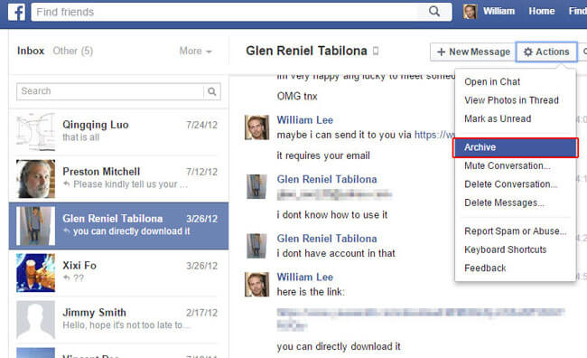
Task: Click the New Message button
Action: [x=473, y=52]
